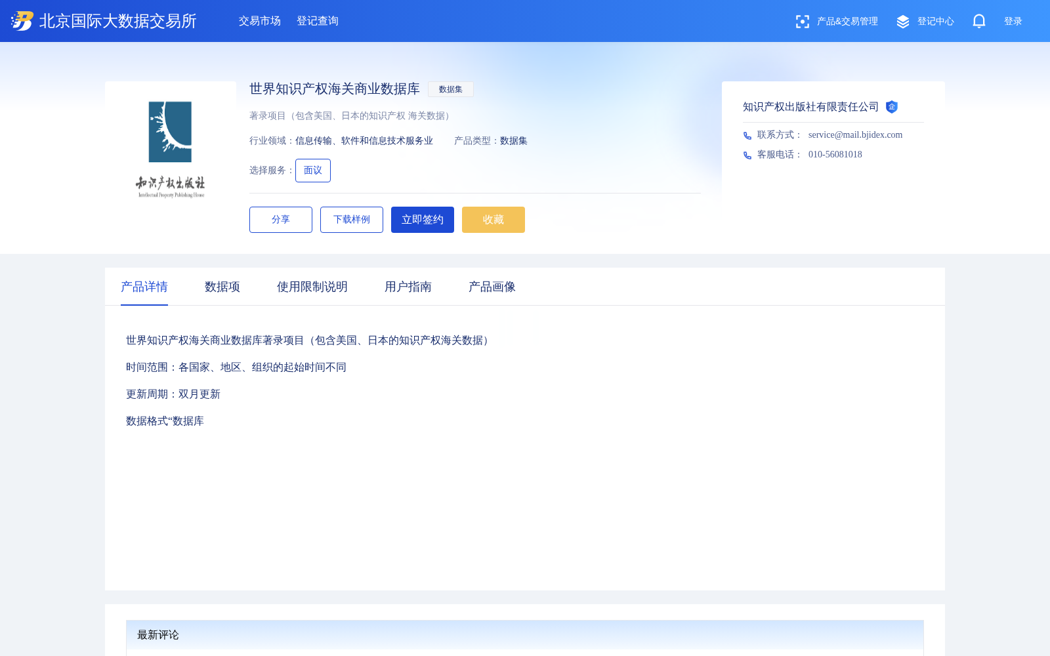Image resolution: width=1050 pixels, height=656 pixels.
Task: Click the text 时间范围 line
Action: pyautogui.click(x=236, y=367)
